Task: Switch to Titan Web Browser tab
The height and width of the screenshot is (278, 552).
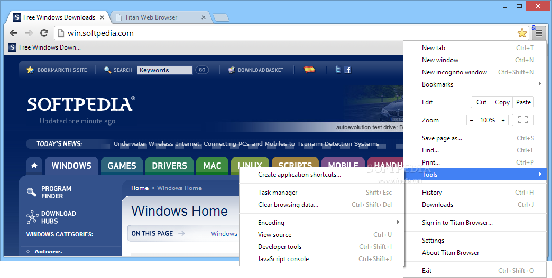Action: point(160,17)
